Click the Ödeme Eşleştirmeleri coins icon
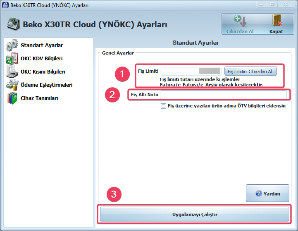This screenshot has width=298, height=231. (x=12, y=85)
